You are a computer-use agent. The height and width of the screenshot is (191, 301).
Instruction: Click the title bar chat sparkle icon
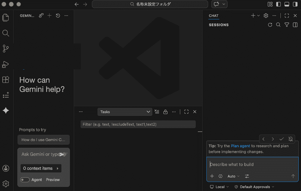[216, 4]
